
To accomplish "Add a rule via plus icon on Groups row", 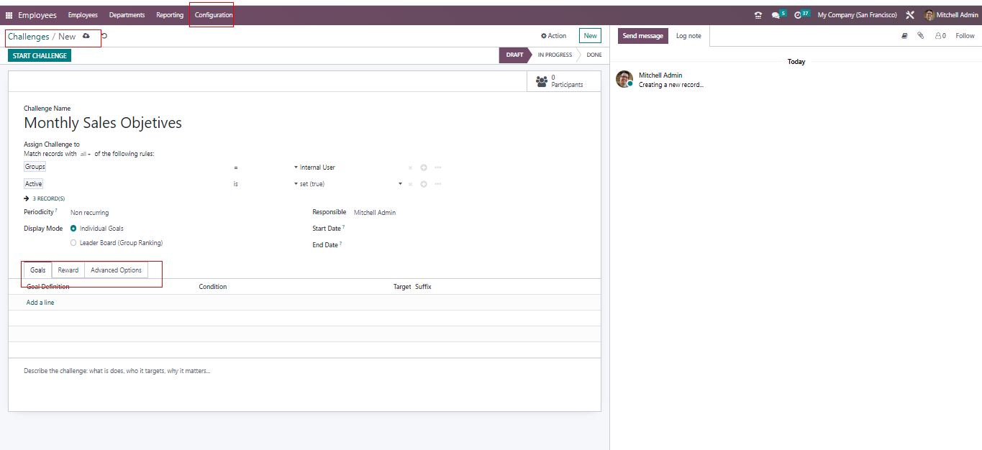I will coord(424,167).
